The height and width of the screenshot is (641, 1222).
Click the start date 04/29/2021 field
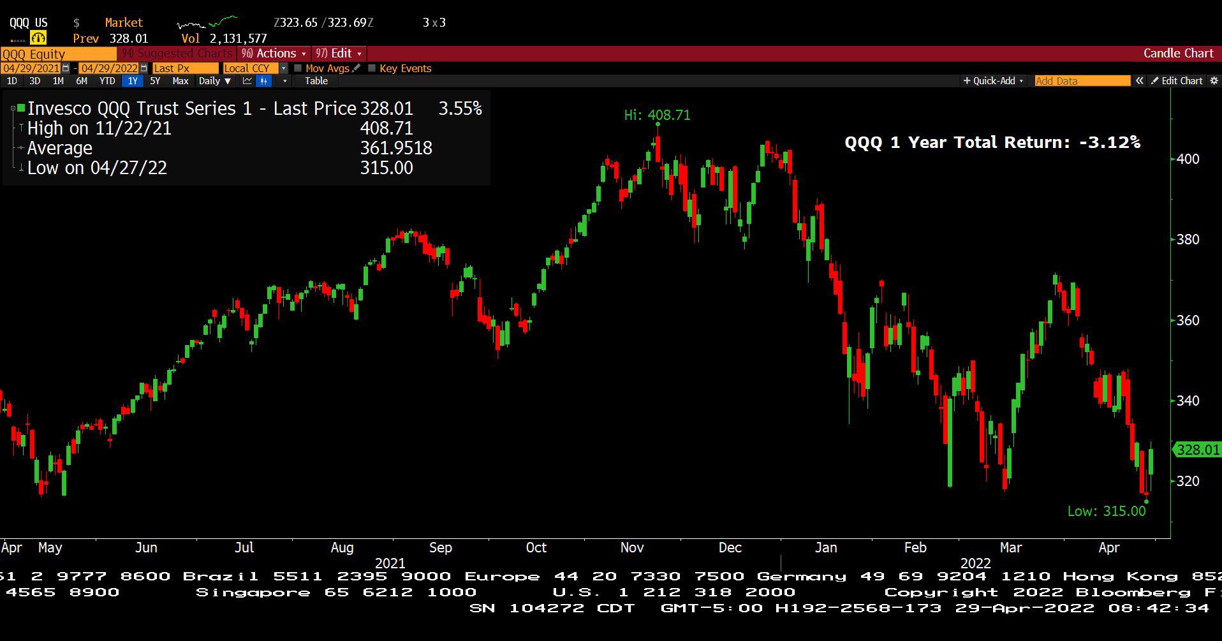coord(31,68)
